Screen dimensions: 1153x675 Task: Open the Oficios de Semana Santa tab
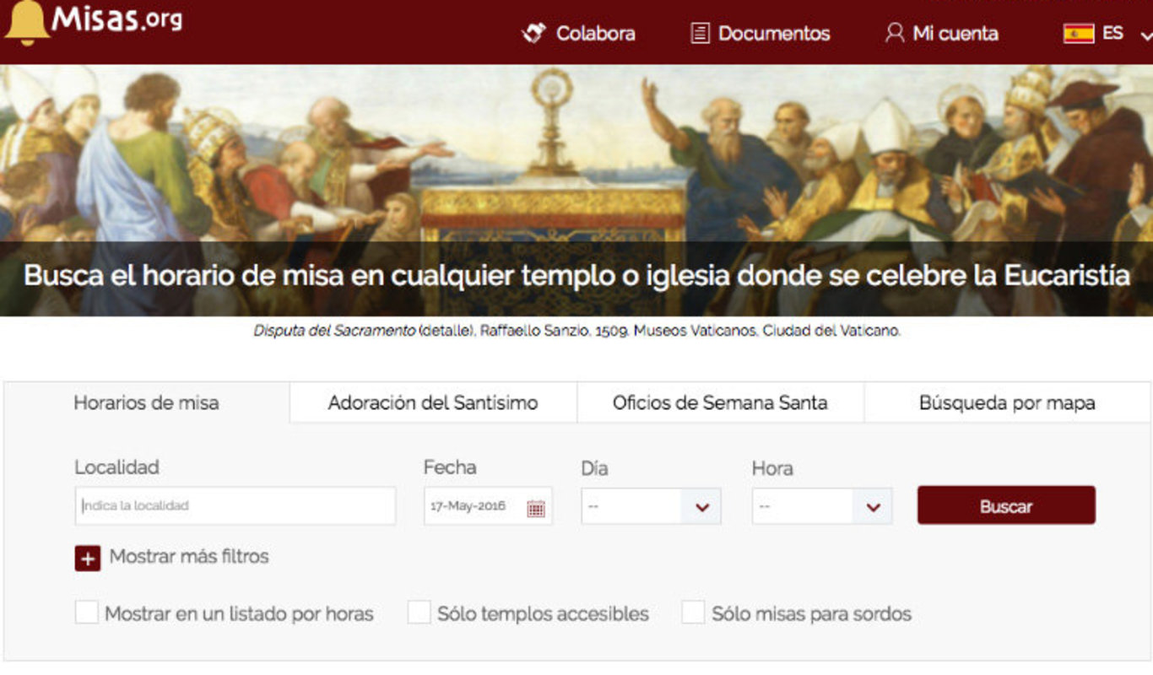(720, 403)
